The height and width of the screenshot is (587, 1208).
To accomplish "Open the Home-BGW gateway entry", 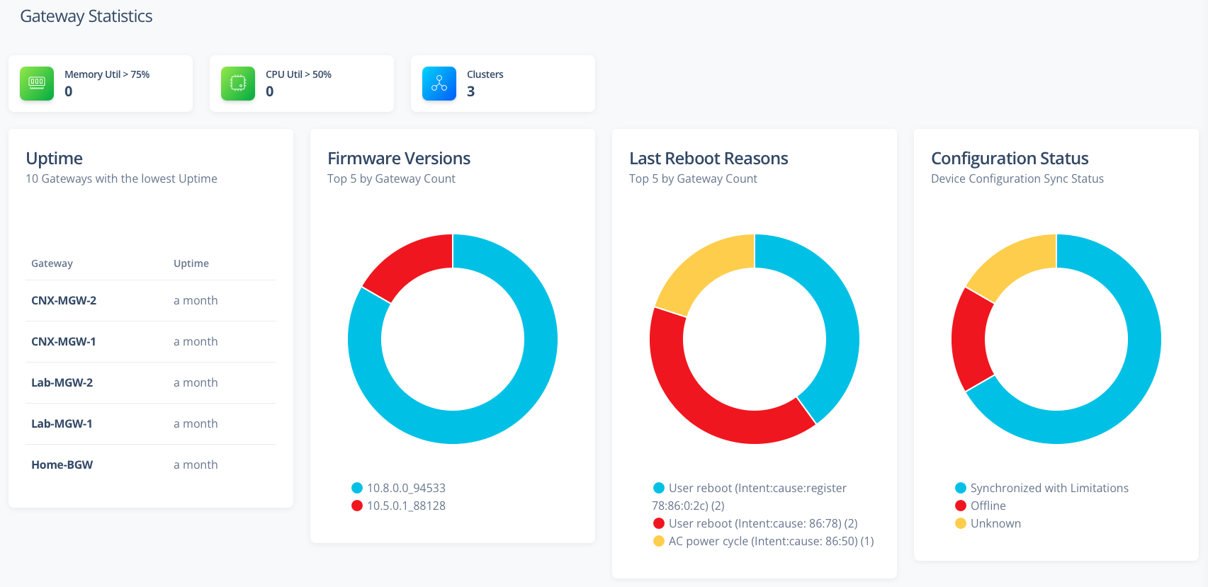I will (62, 465).
